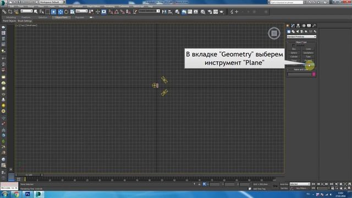This screenshot has width=352, height=198.
Task: Click the Bind to Space Warp tool
Action: coord(16,12)
